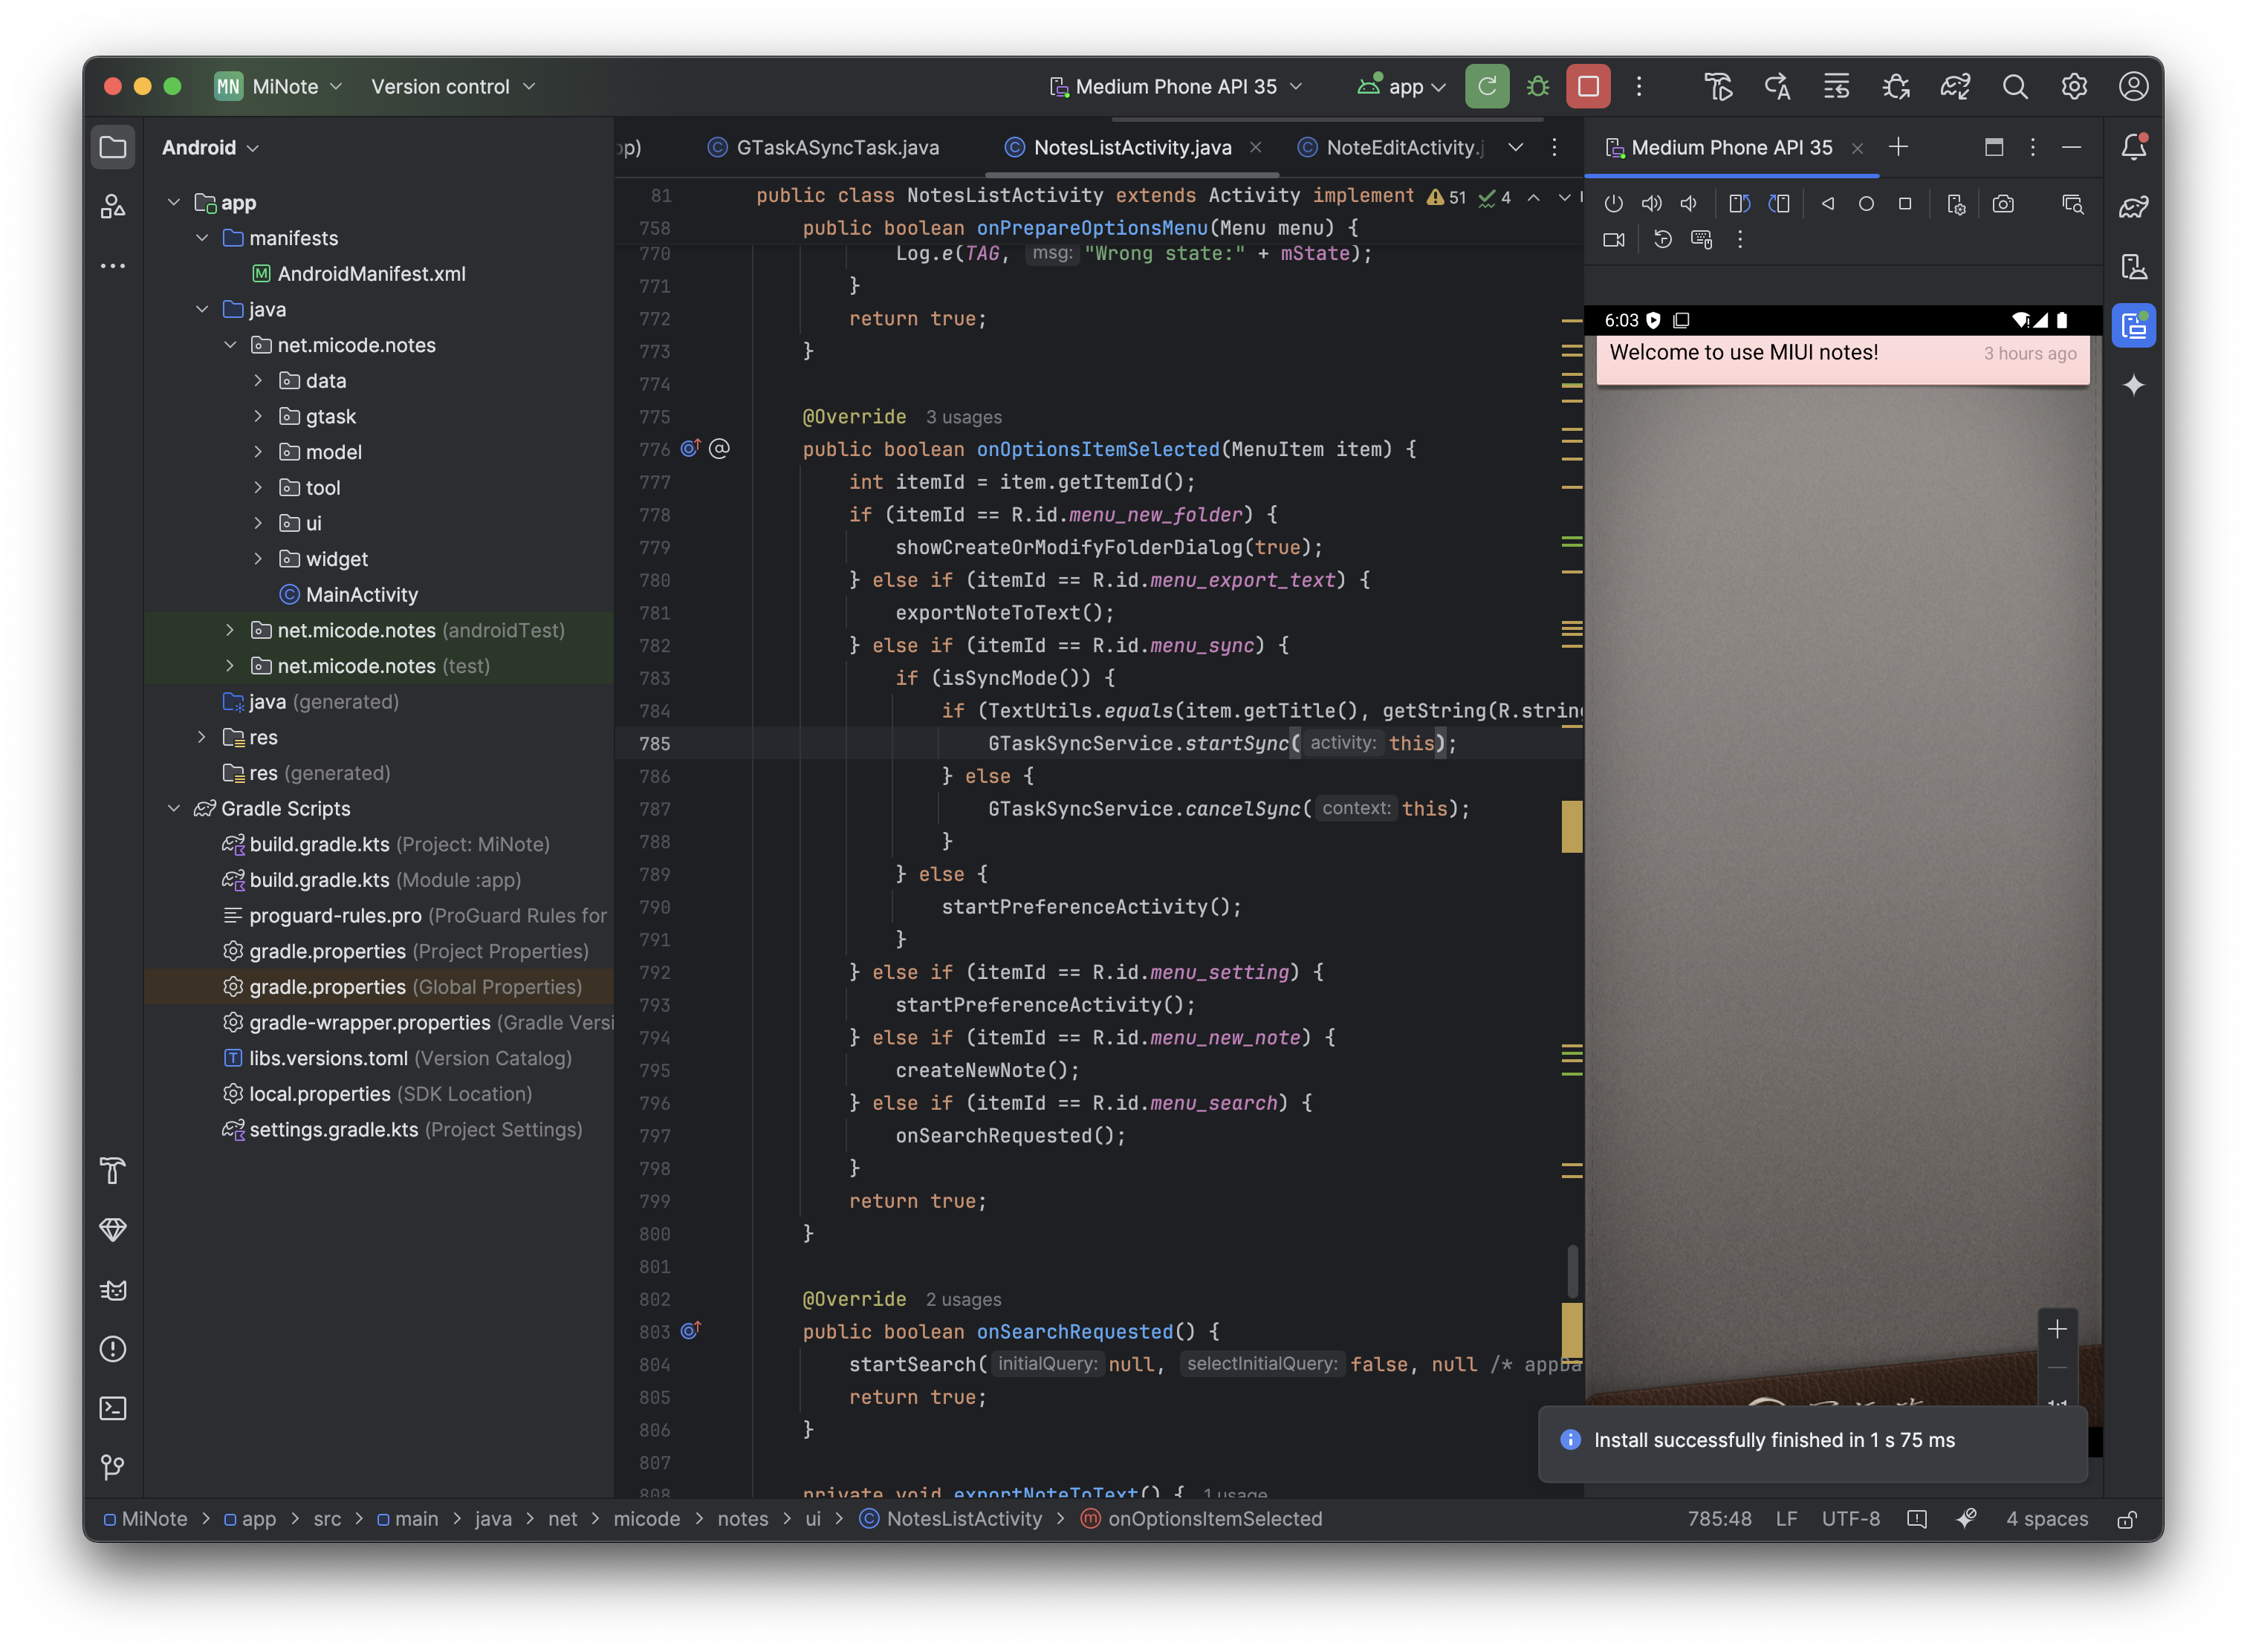This screenshot has height=1652, width=2247.
Task: Open the Medium Phone API 35 device dropdown
Action: tap(1176, 87)
